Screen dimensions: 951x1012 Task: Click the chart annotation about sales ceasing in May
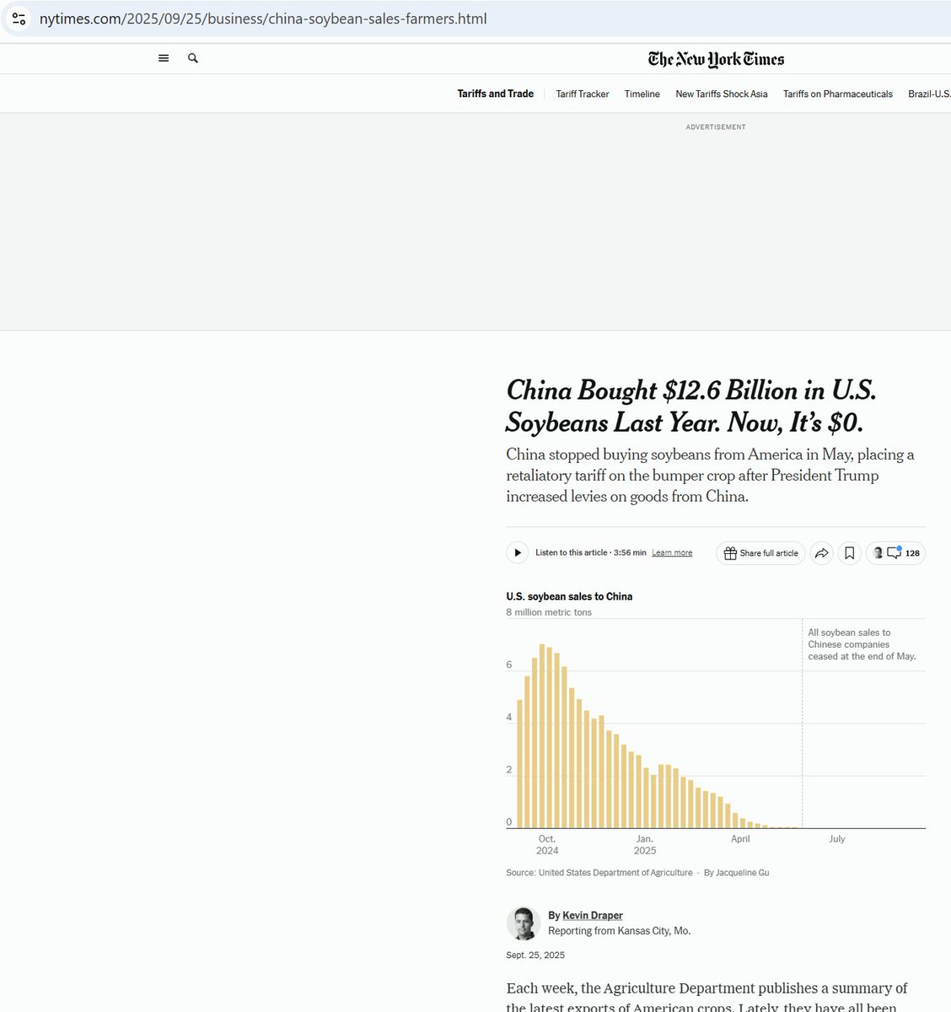[x=862, y=644]
